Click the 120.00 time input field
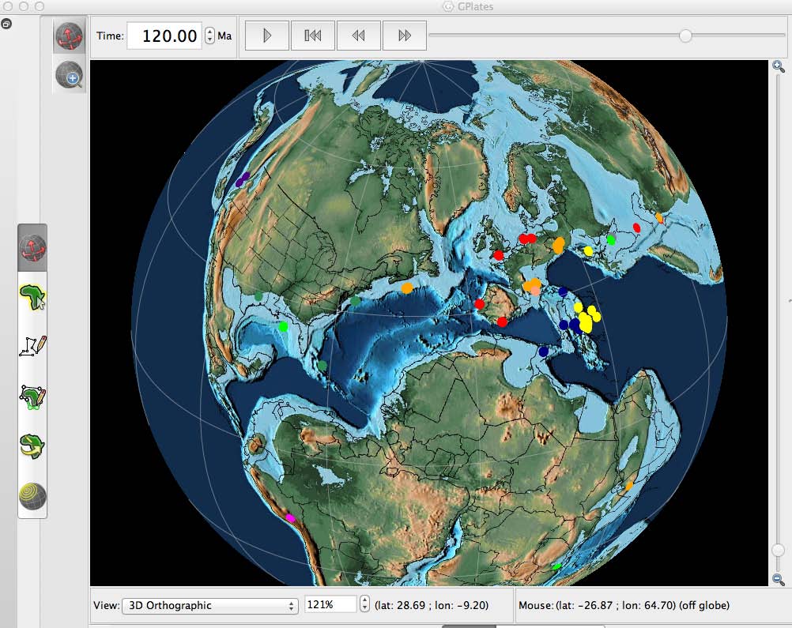Viewport: 792px width, 628px height. click(164, 36)
